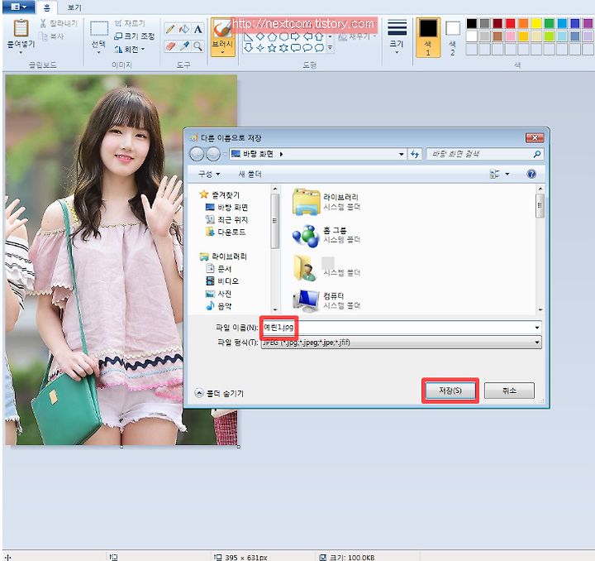Choose the diamond shape
595x561 pixels.
(x=260, y=36)
